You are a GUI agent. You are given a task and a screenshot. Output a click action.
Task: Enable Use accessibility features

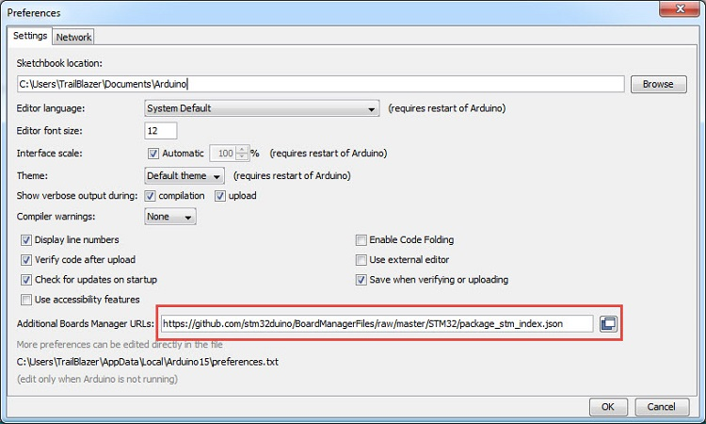point(26,300)
